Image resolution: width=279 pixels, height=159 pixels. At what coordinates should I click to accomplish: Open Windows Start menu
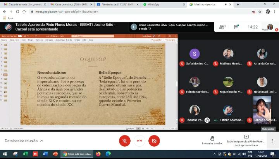5,154
